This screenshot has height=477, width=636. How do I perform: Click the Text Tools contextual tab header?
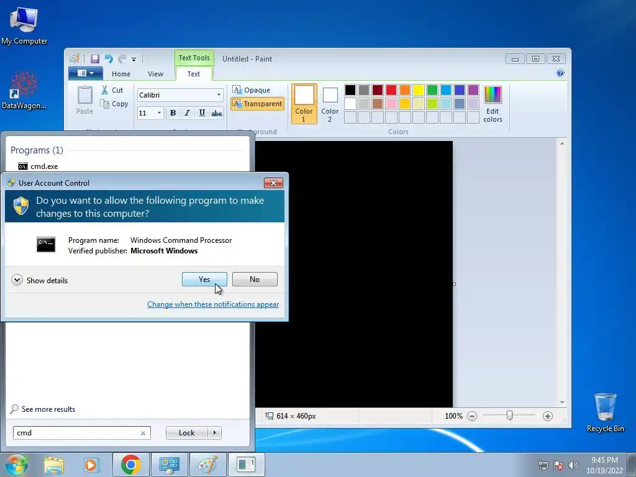[x=194, y=58]
